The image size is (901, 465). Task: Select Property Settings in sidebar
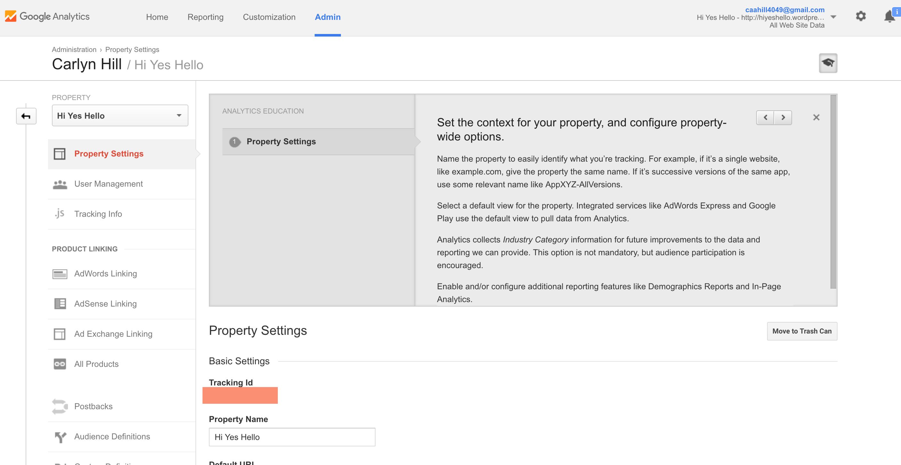pyautogui.click(x=122, y=154)
